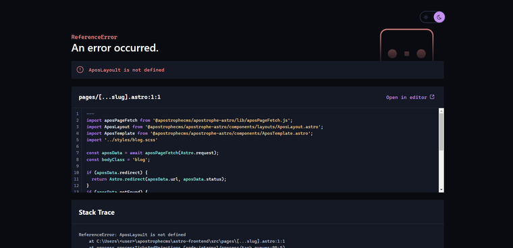Click code line importing AposLayout
This screenshot has height=248, width=513.
tap(205, 127)
